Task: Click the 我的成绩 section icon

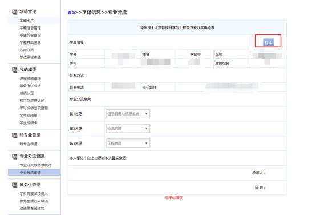Action: click(14, 70)
